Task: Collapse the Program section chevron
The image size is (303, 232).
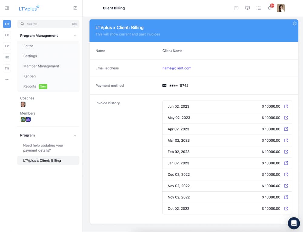Action: (75, 135)
